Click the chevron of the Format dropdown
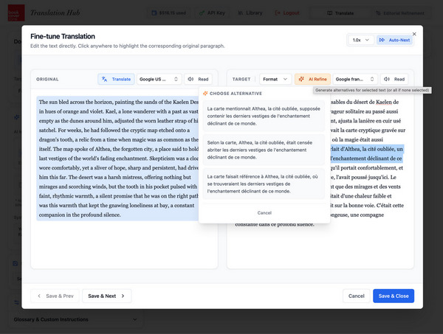 [x=285, y=80]
